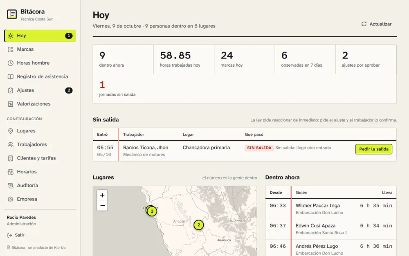The height and width of the screenshot is (256, 409).
Task: Click worker name Ramos Ticona, Jhon
Action: click(146, 148)
